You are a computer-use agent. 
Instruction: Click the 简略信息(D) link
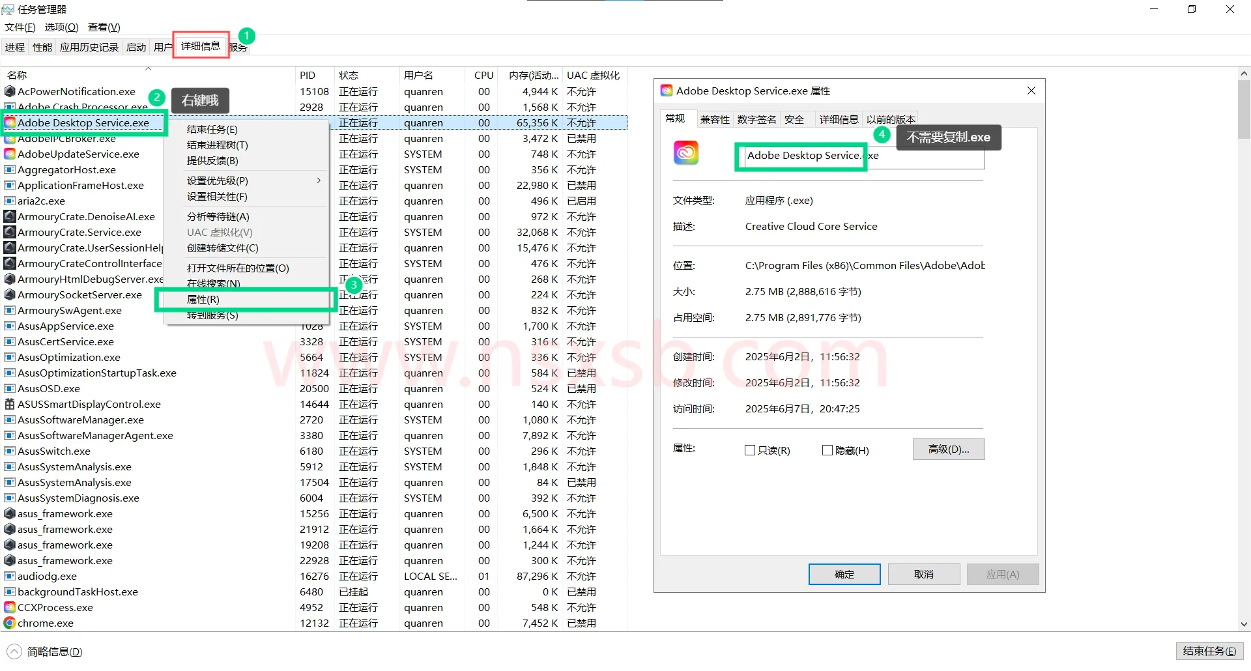point(55,652)
